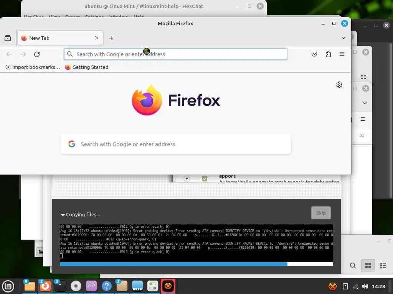Screen dimensions: 393x294
Task: Open the removable drives tray icon
Action: [x=345, y=286]
